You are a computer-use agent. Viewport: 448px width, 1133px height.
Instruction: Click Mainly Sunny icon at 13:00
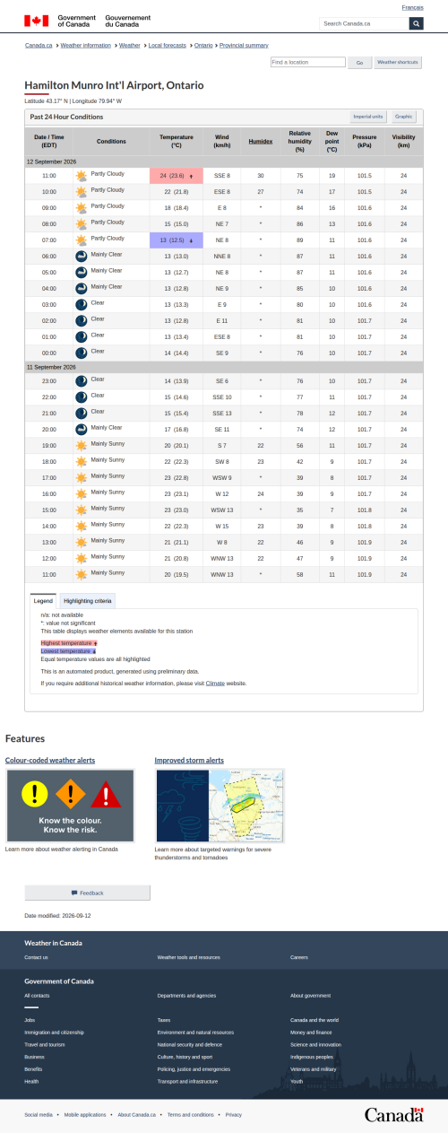(82, 542)
